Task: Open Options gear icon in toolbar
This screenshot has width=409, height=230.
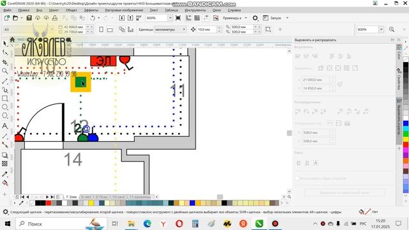Action: (255, 18)
